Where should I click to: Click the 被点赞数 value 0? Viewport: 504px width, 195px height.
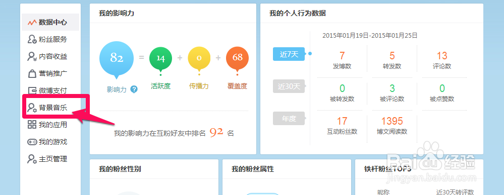442,88
